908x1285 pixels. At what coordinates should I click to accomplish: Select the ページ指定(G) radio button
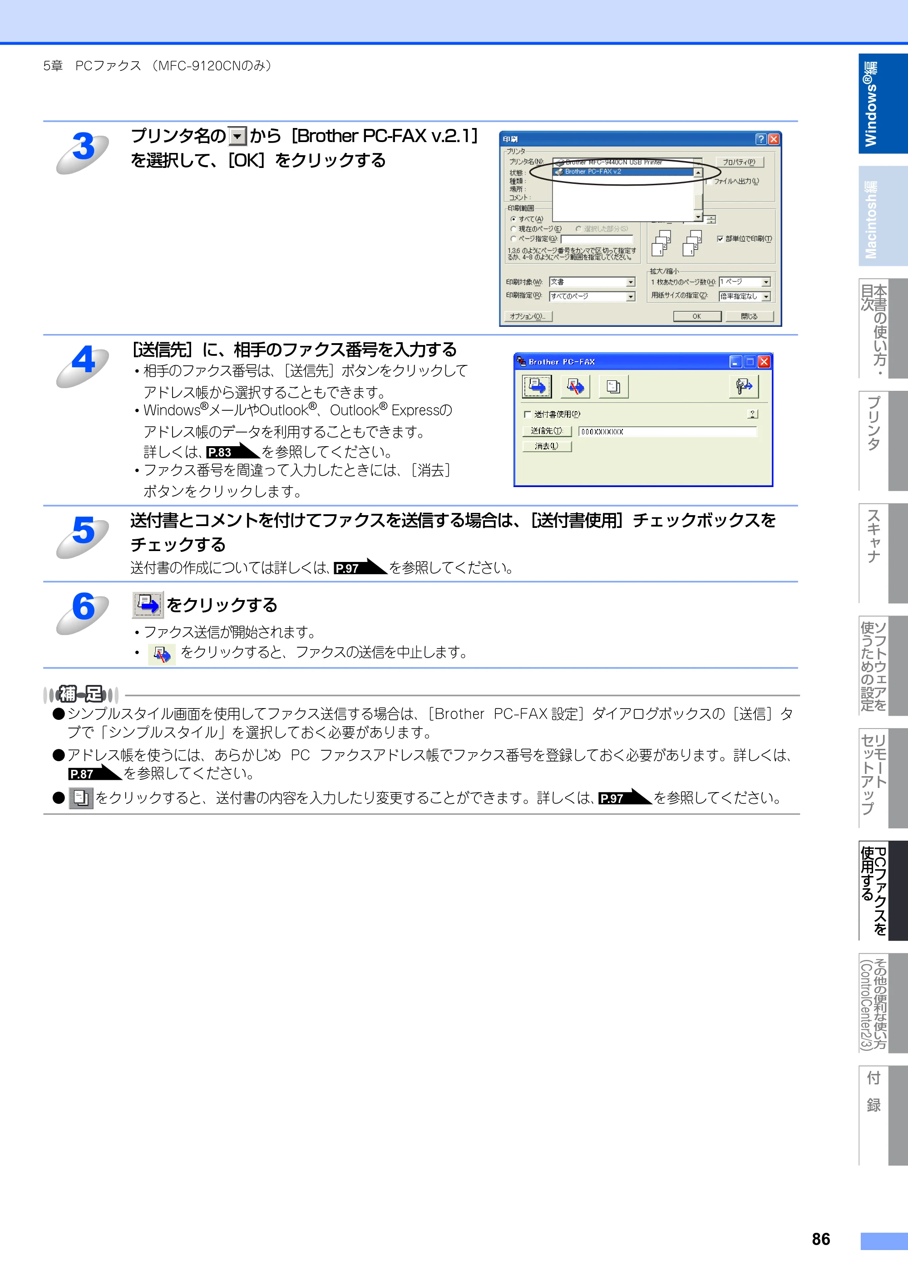(513, 239)
